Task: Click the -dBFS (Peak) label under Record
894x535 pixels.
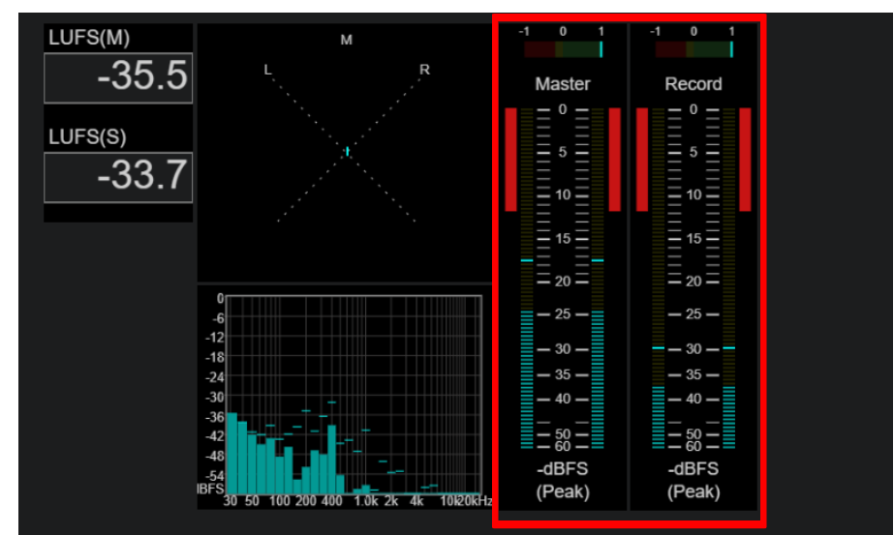Action: pyautogui.click(x=694, y=480)
